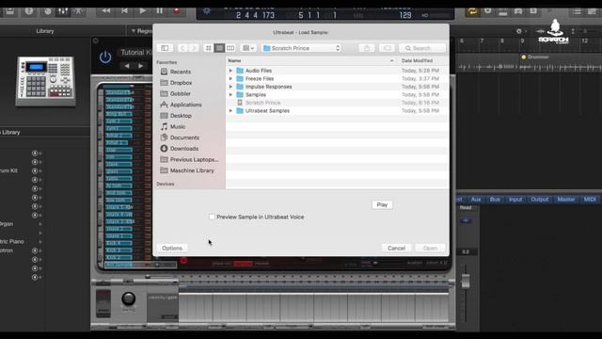Click the Cancel button
This screenshot has width=602, height=339.
pyautogui.click(x=396, y=249)
